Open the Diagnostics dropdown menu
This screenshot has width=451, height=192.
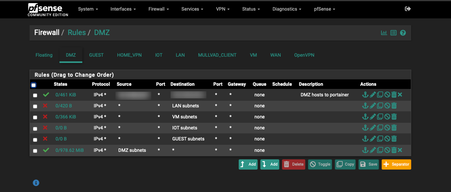click(x=287, y=9)
